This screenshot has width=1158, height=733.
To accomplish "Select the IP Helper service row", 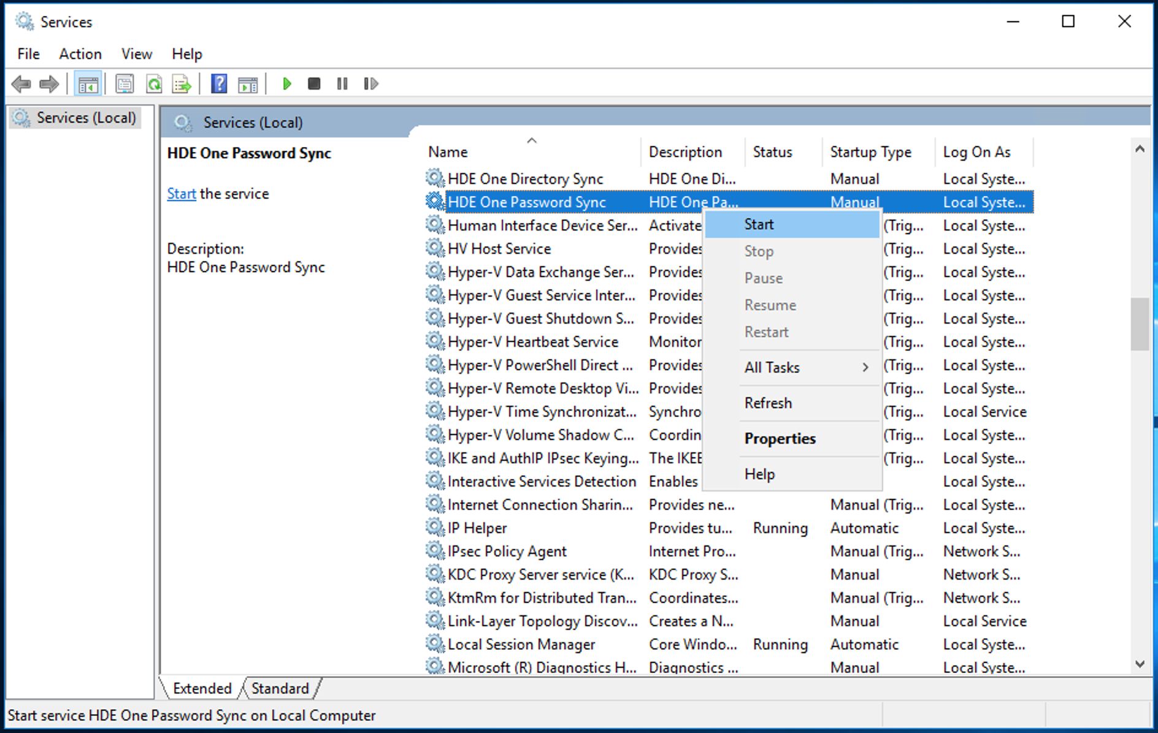I will point(729,528).
